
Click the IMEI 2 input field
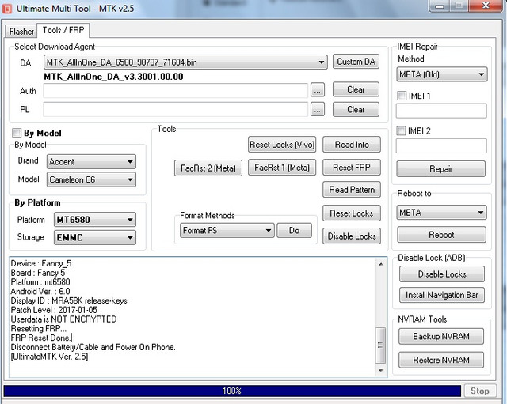[441, 145]
